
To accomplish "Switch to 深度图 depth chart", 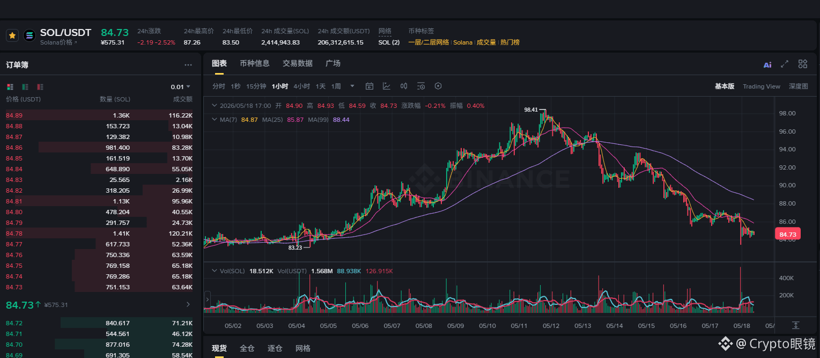I will tap(799, 86).
